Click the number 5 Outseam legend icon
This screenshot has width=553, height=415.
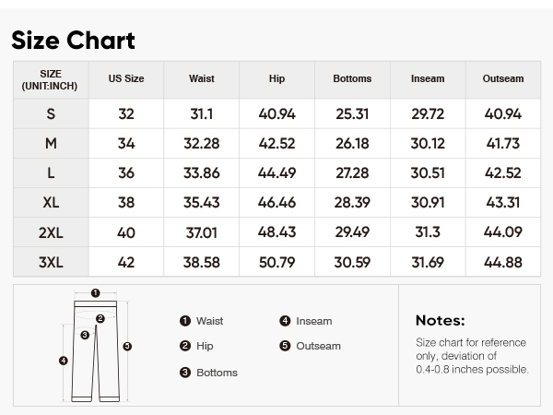285,346
